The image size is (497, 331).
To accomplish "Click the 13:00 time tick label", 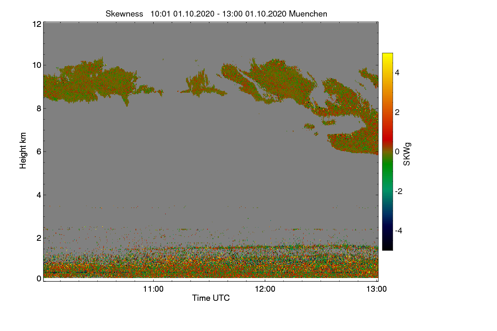I will click(377, 289).
